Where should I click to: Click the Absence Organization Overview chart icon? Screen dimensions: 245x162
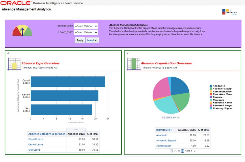(x=134, y=64)
